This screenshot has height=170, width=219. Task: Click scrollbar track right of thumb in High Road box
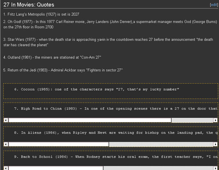click(192, 120)
